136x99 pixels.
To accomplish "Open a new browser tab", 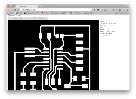I will (x=40, y=7).
